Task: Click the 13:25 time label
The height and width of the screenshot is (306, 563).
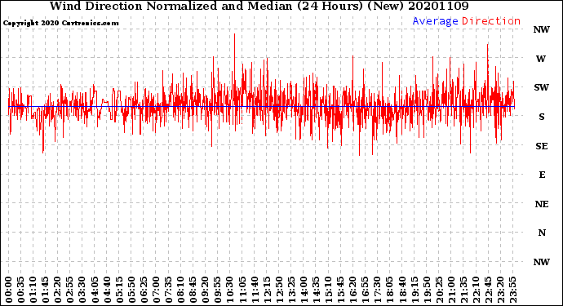Action: [x=291, y=290]
